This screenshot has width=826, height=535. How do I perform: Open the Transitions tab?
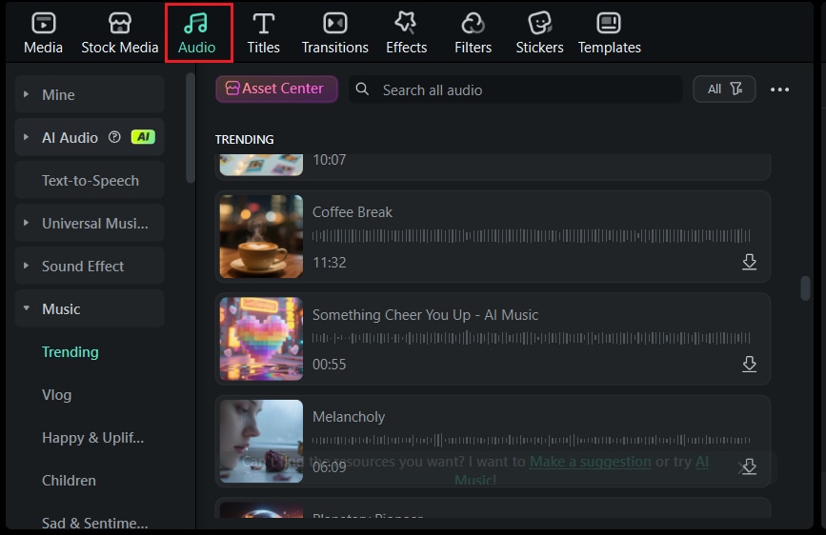(335, 33)
